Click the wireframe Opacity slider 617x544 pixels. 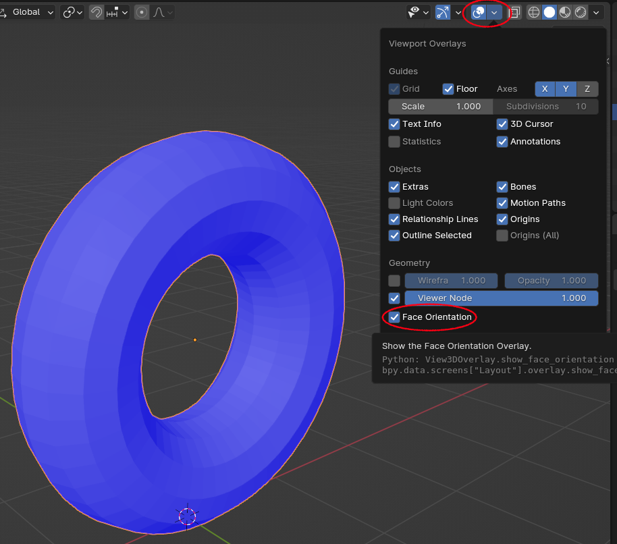point(552,281)
